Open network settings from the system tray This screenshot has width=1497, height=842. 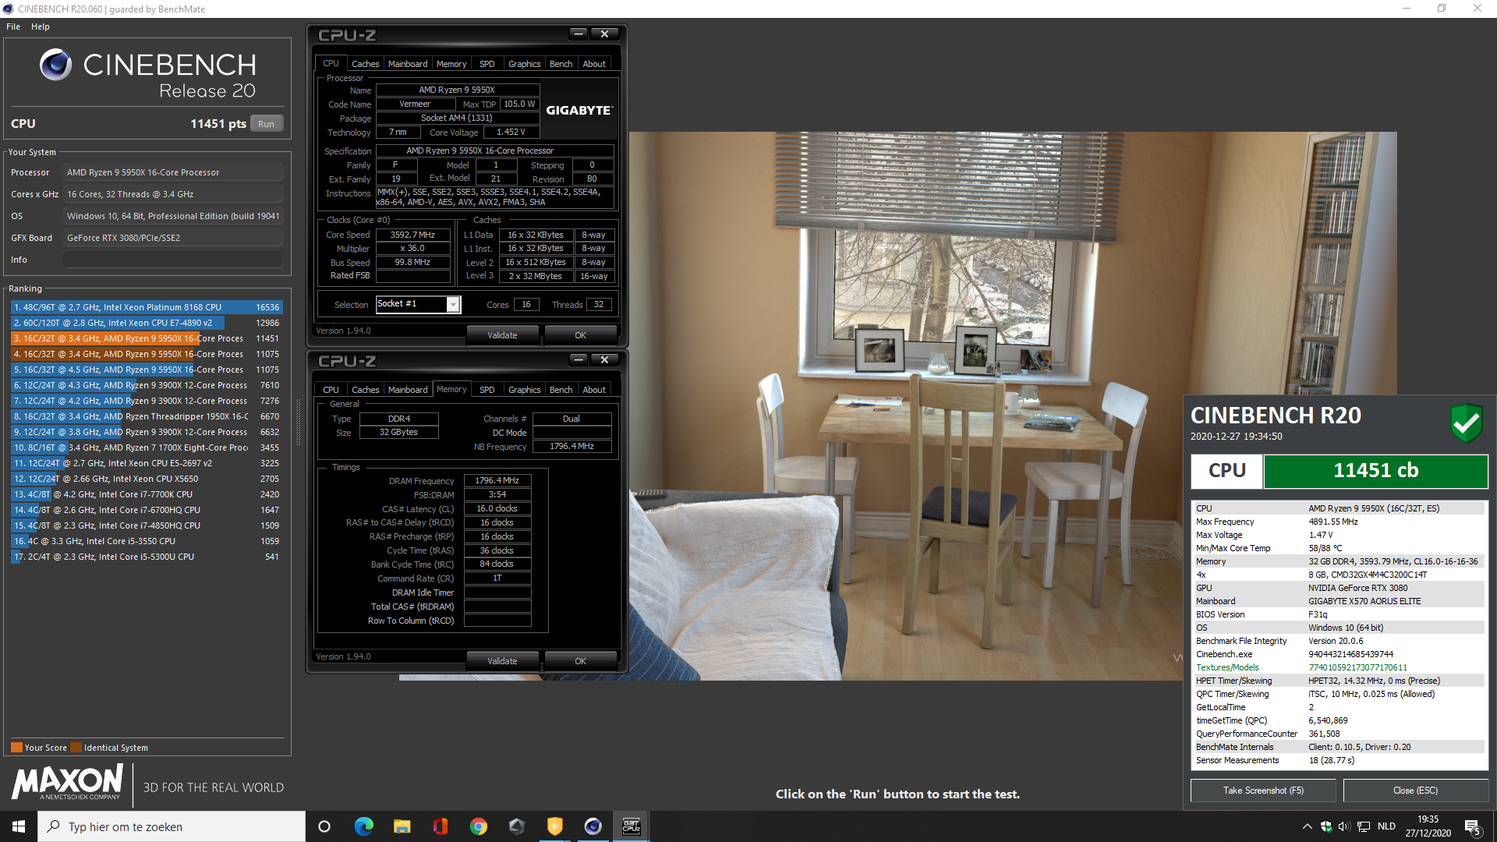pos(1364,826)
